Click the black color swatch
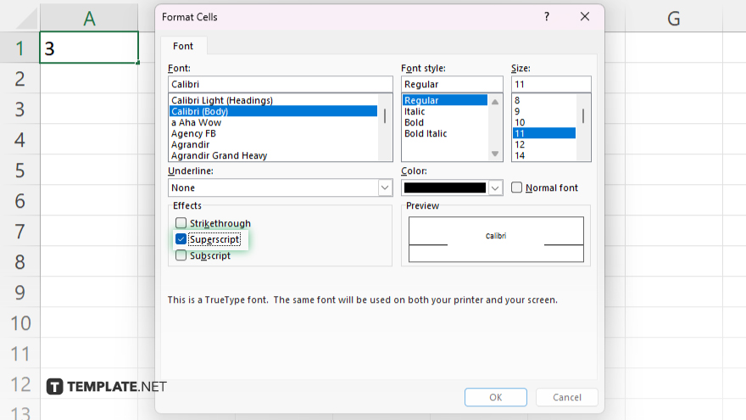Screen dimensions: 746x420 [446, 188]
